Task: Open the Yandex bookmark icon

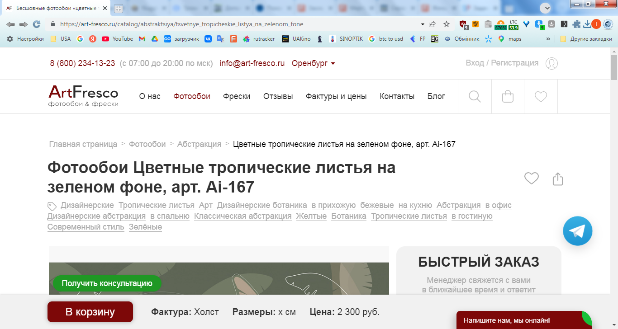Action: pos(93,39)
